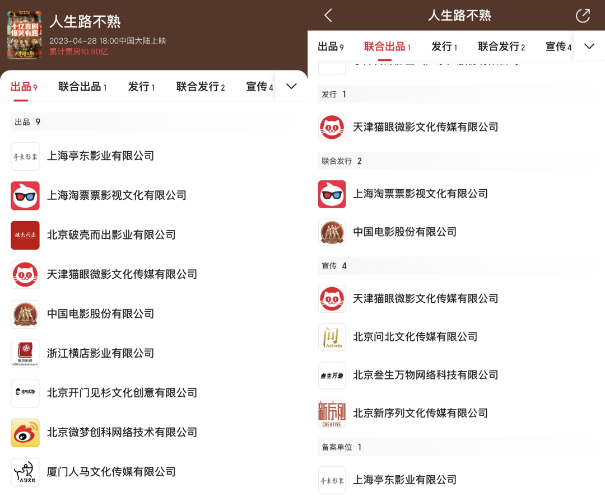Switch to the 宣传 tab
Image resolution: width=605 pixels, height=497 pixels.
[x=259, y=86]
